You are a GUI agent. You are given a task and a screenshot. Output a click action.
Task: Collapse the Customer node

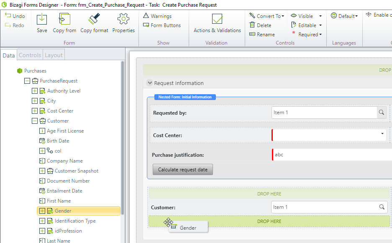(x=34, y=121)
